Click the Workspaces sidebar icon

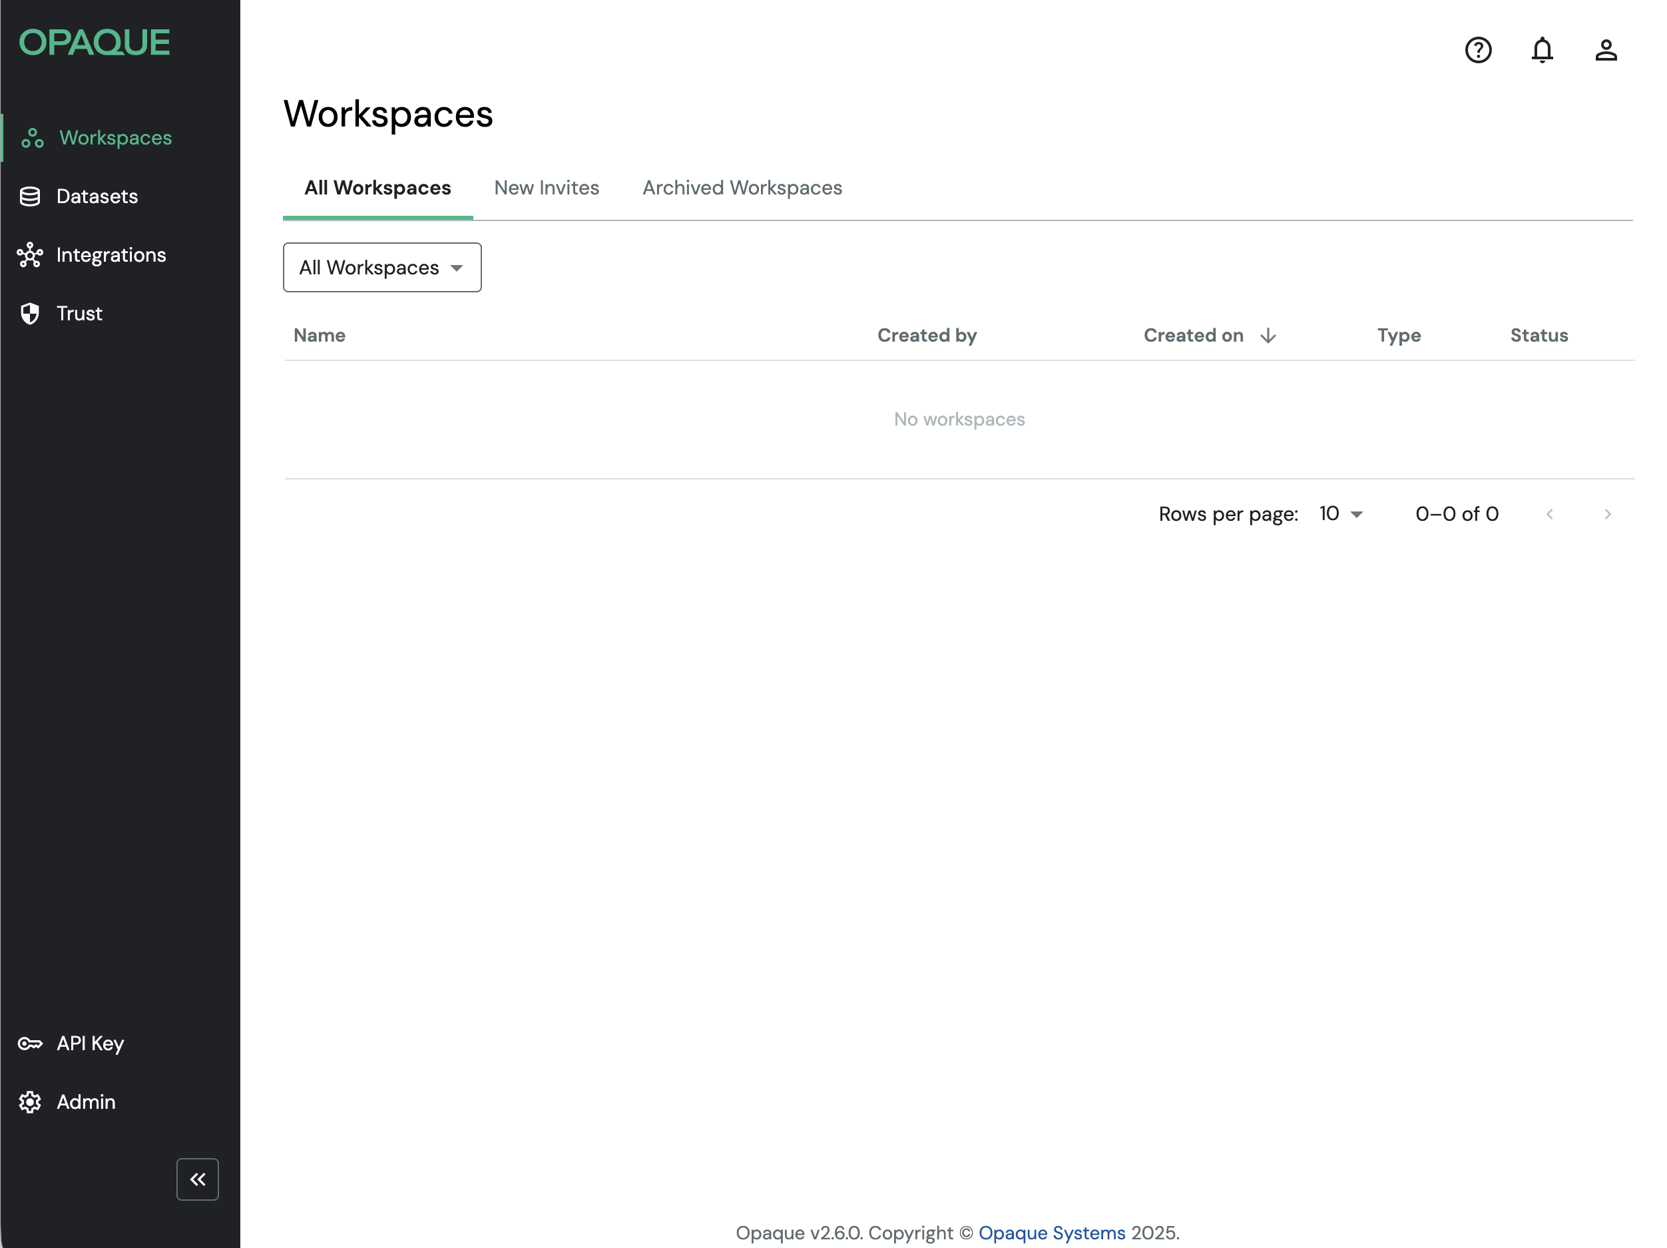coord(33,138)
